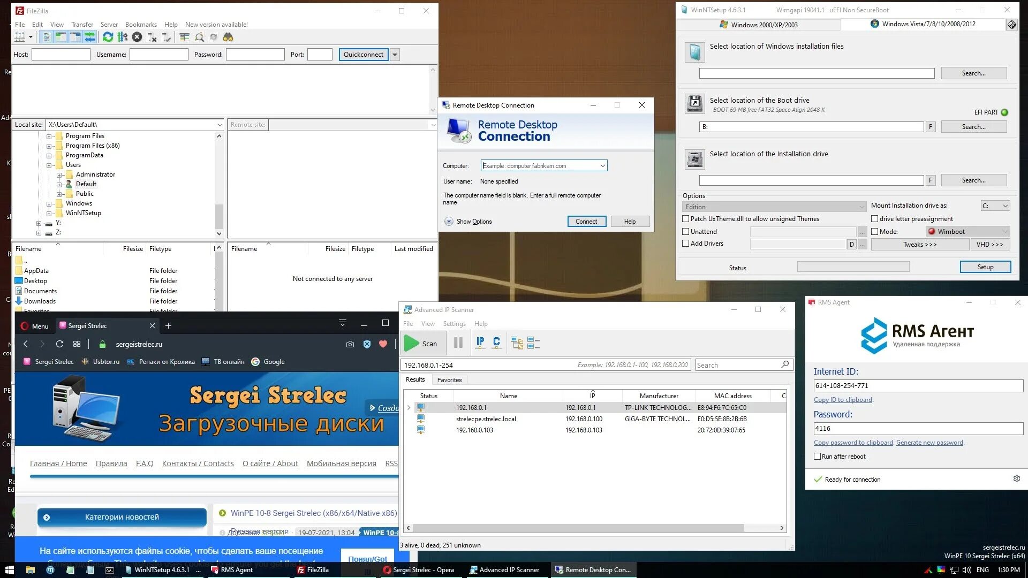Open FileZilla Site Manager icon
This screenshot has width=1028, height=578.
[x=20, y=37]
